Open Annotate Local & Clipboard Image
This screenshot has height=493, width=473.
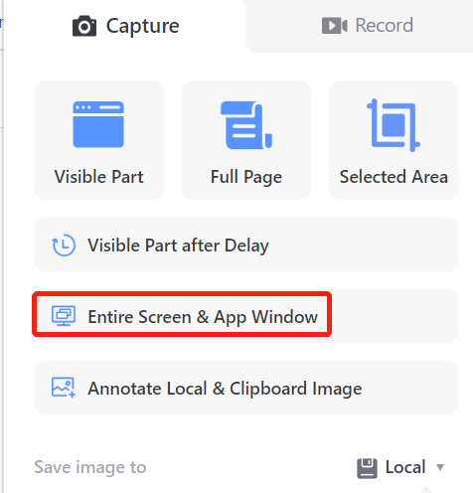tap(246, 388)
